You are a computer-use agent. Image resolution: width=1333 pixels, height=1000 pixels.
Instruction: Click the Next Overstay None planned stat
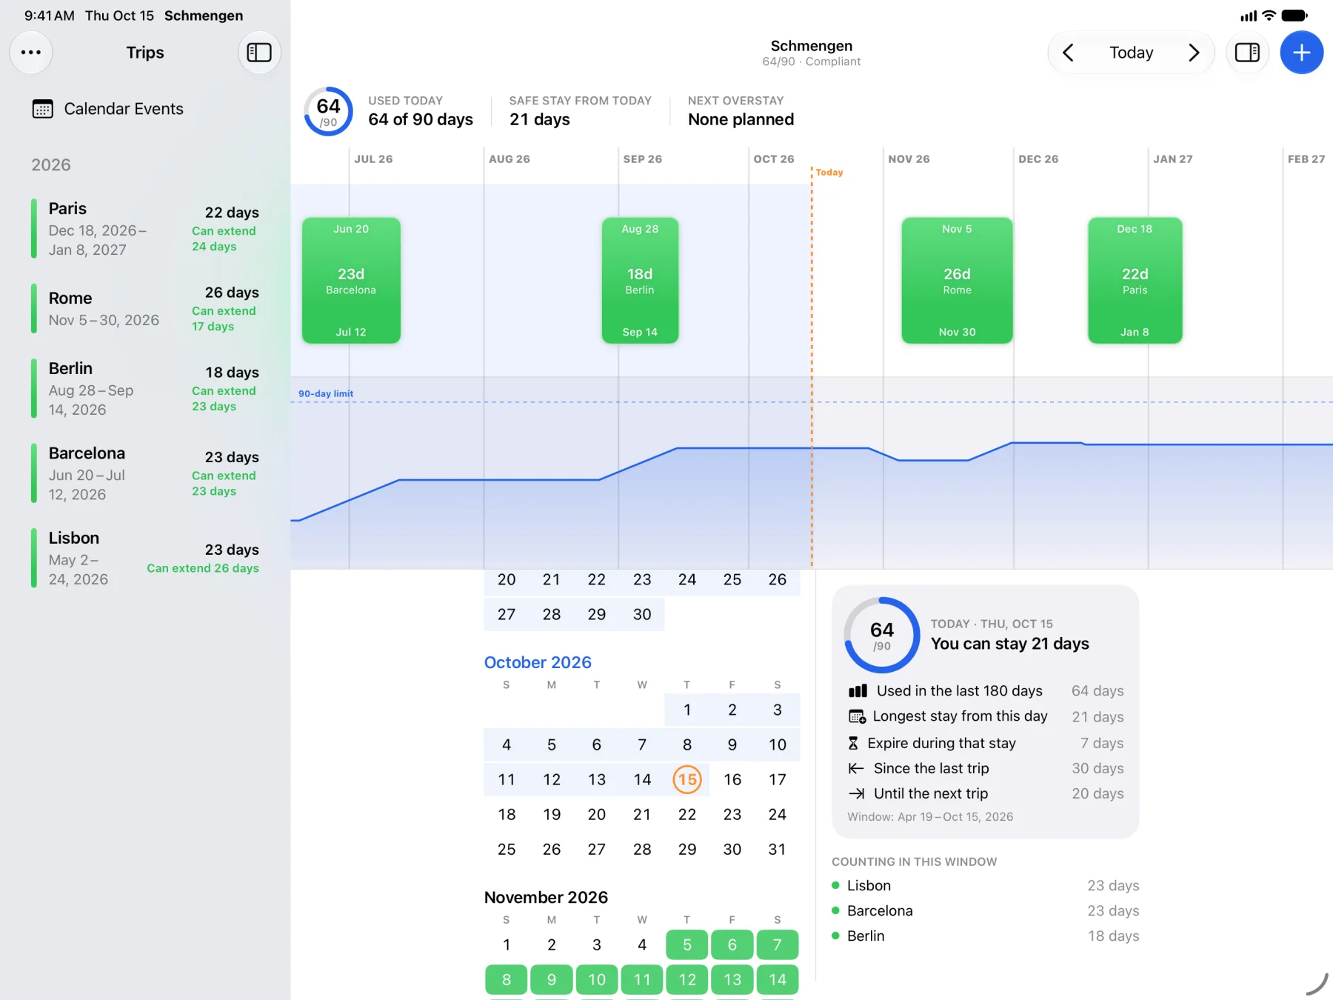point(741,111)
